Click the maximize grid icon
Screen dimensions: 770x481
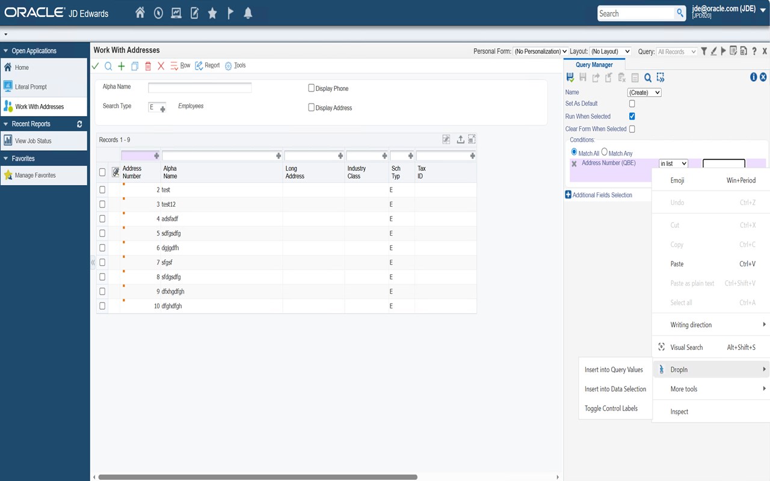pyautogui.click(x=472, y=139)
